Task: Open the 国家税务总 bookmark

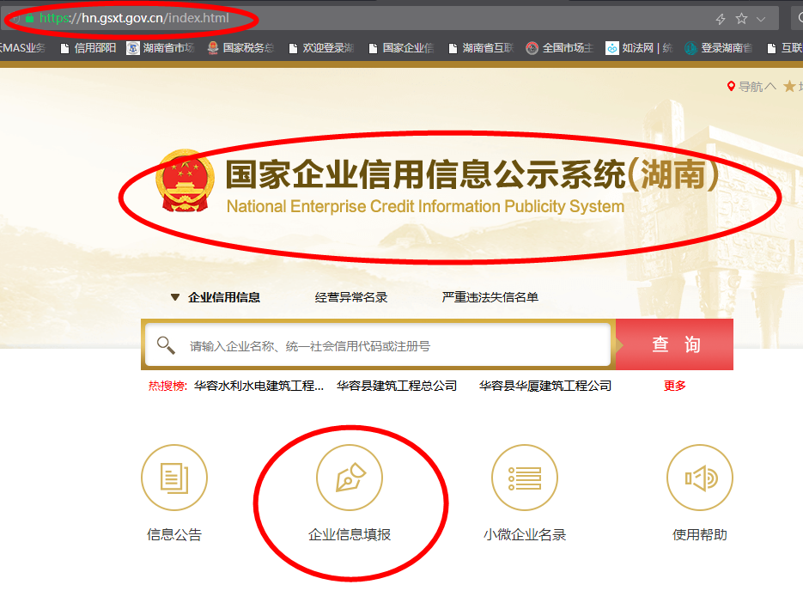Action: 240,48
